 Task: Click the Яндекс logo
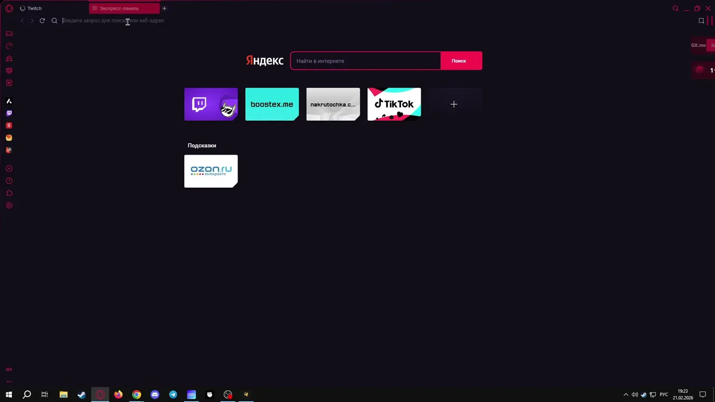(x=265, y=61)
